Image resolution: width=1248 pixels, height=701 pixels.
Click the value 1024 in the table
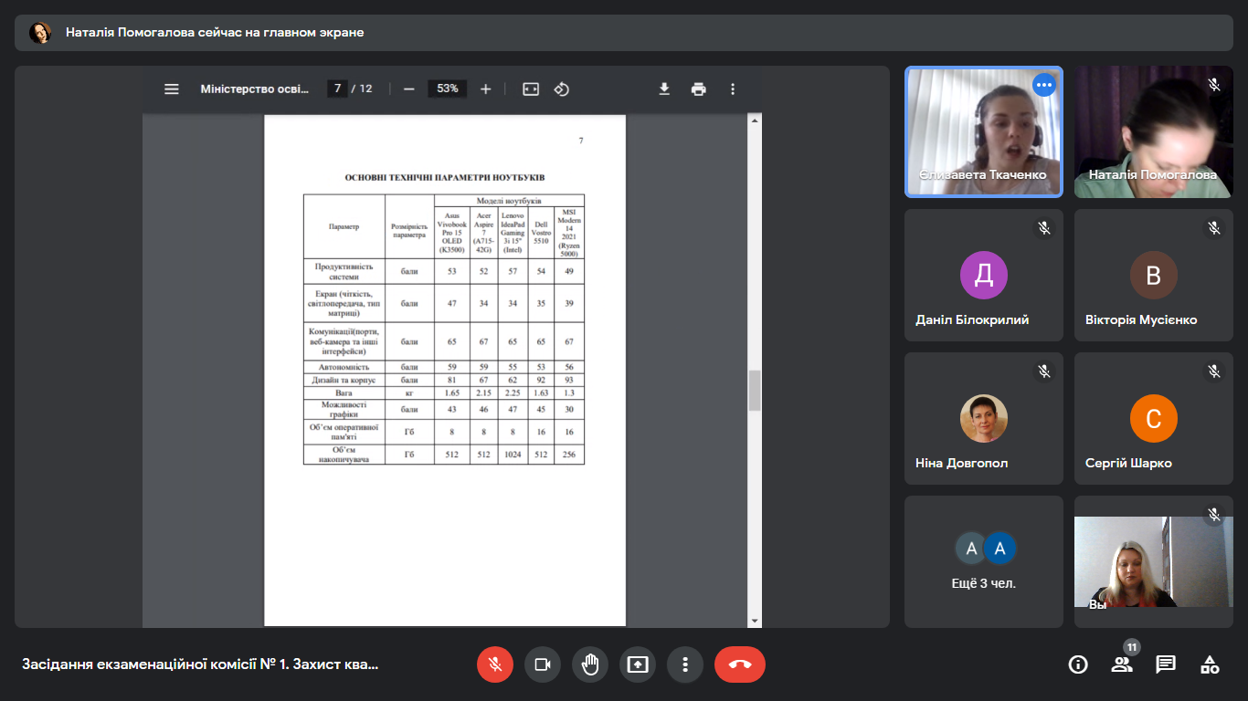coord(513,455)
